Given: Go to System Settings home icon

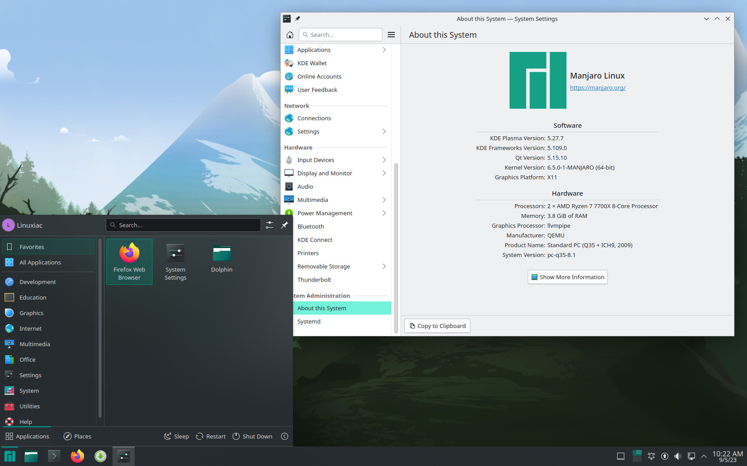Looking at the screenshot, I should pyautogui.click(x=290, y=35).
